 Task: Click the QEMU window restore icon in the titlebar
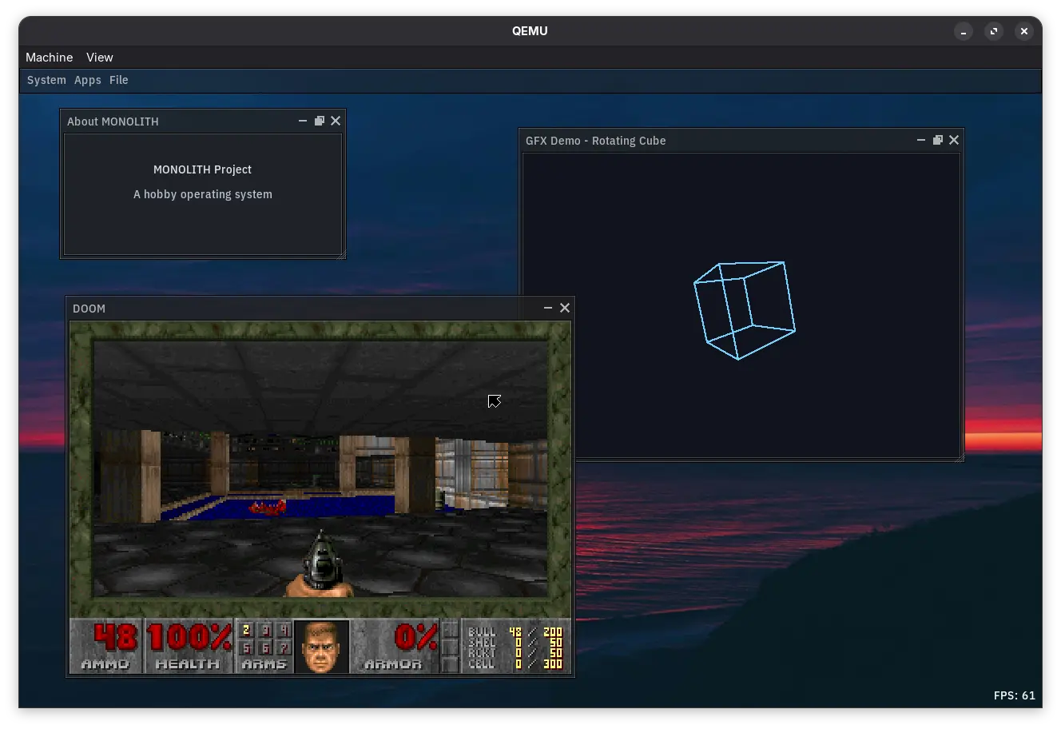(993, 31)
